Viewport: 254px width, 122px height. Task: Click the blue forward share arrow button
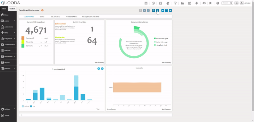coord(170,10)
